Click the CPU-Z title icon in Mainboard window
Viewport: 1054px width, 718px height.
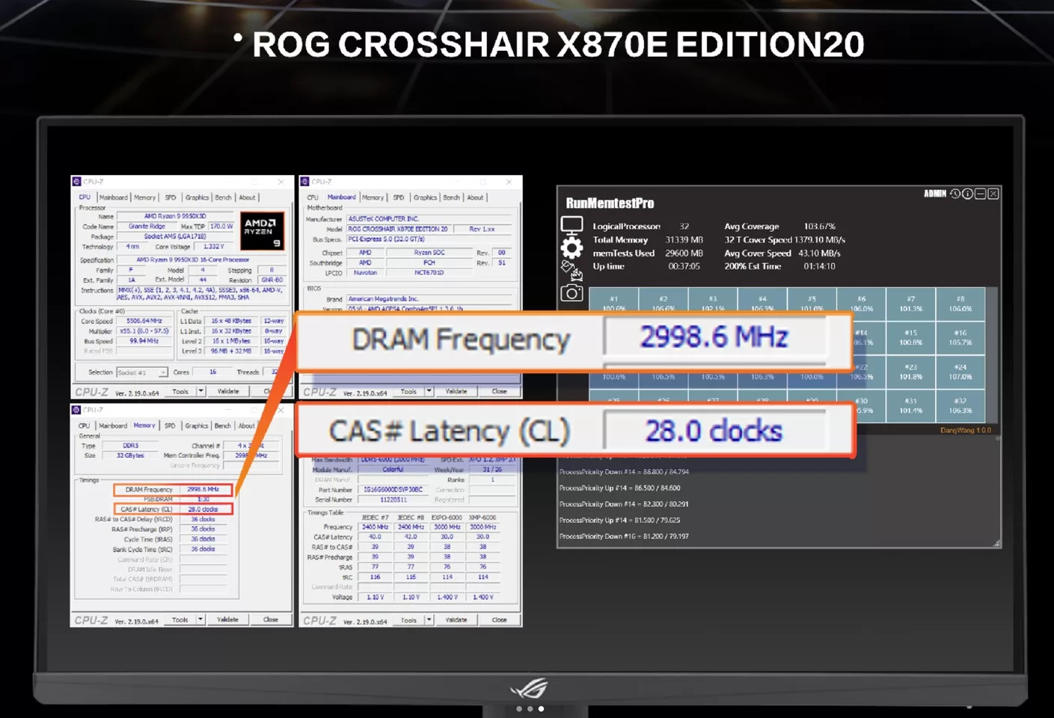pos(304,182)
